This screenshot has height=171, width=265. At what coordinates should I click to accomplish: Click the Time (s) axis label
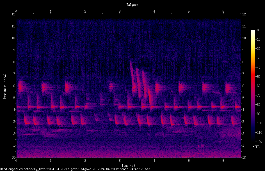pyautogui.click(x=128, y=166)
